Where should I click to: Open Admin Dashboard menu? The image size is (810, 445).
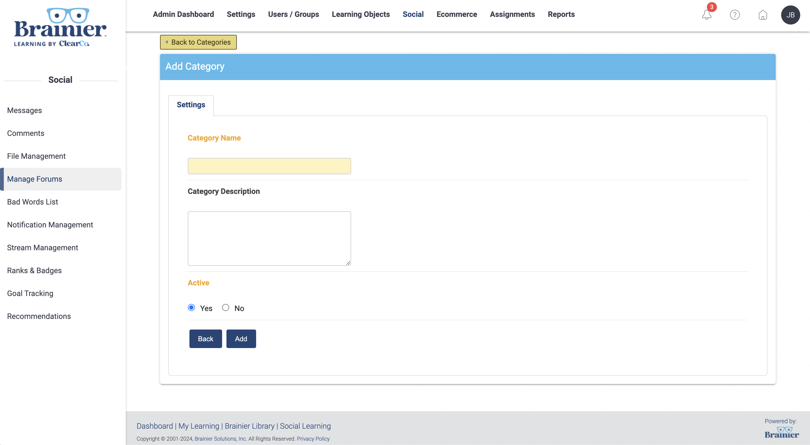183,14
